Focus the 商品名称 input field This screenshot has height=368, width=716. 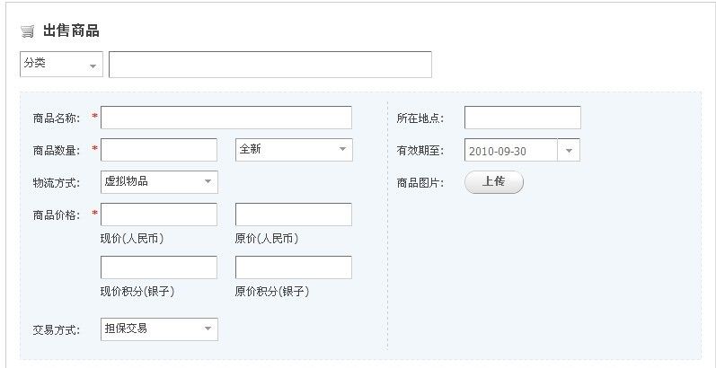click(226, 118)
